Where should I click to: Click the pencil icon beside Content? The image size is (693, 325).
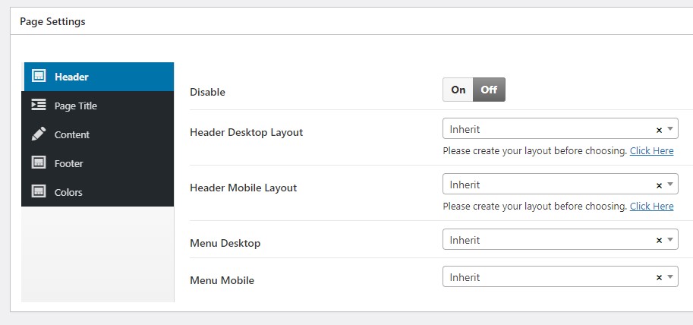[x=38, y=134]
